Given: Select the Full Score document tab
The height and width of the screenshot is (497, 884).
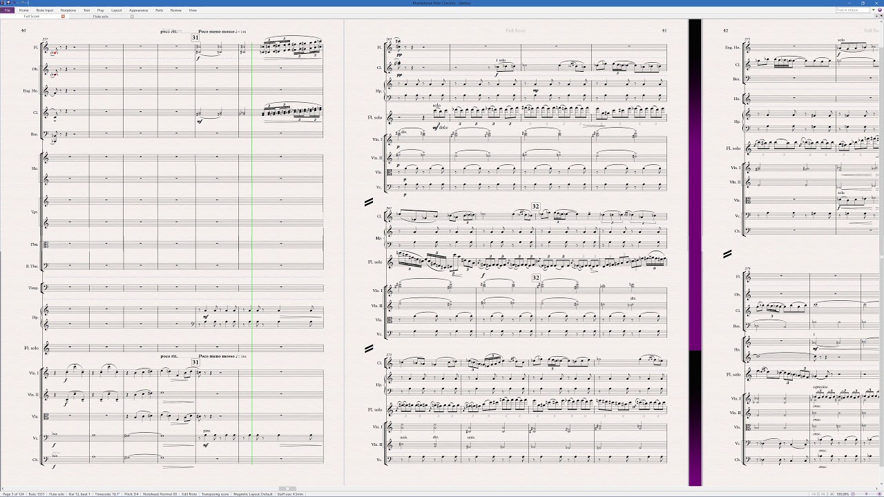Looking at the screenshot, I should coord(32,16).
